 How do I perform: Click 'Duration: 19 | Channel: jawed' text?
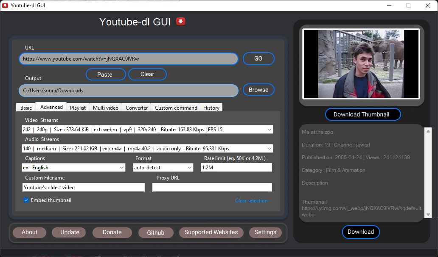coord(336,145)
